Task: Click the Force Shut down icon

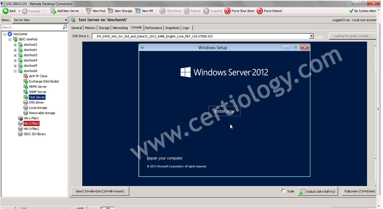Action: (228, 11)
